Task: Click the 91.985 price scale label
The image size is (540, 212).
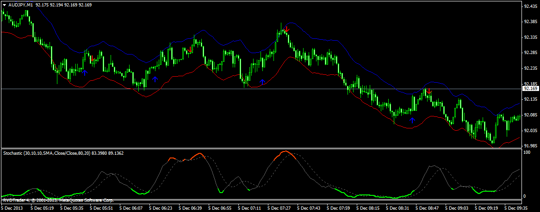Action: click(530, 146)
